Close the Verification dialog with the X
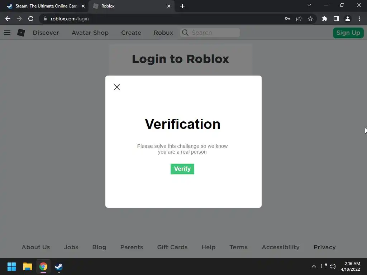 (117, 87)
